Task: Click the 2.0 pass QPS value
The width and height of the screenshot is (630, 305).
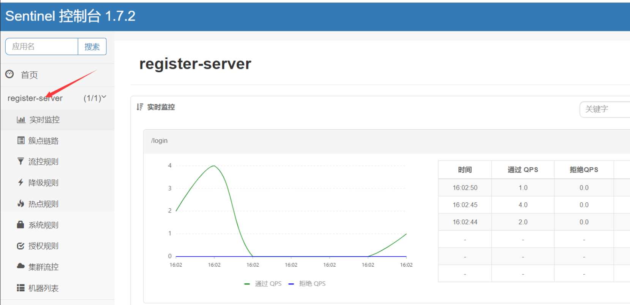Action: (x=523, y=222)
